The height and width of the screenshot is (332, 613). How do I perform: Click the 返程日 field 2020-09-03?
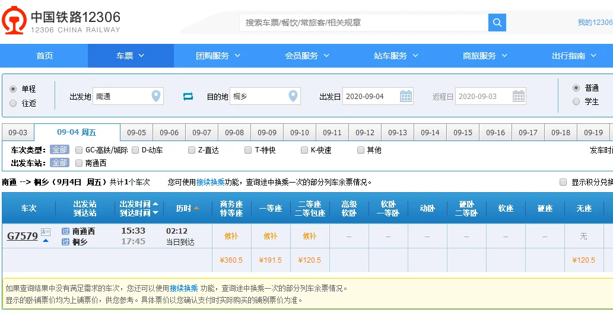coord(491,96)
